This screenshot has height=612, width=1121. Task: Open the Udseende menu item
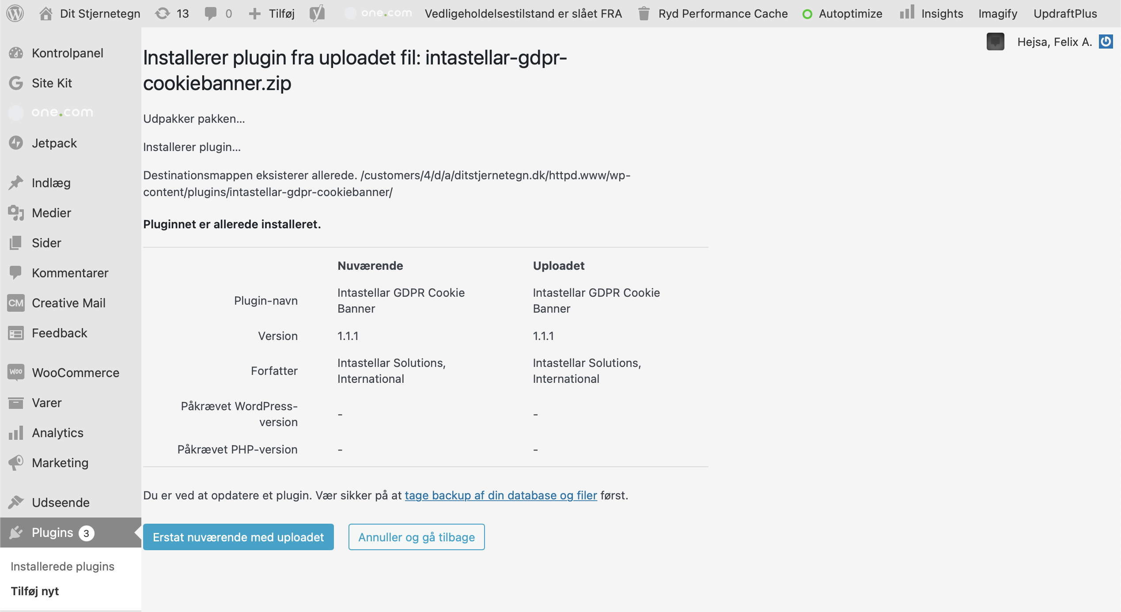point(71,502)
